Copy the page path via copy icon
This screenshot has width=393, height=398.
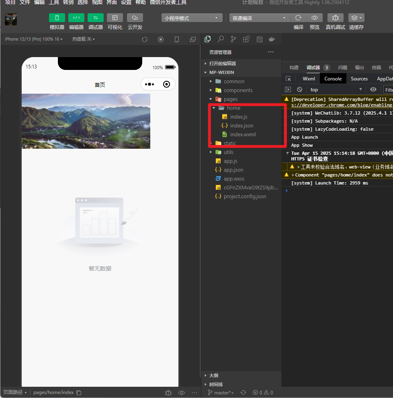(x=79, y=392)
